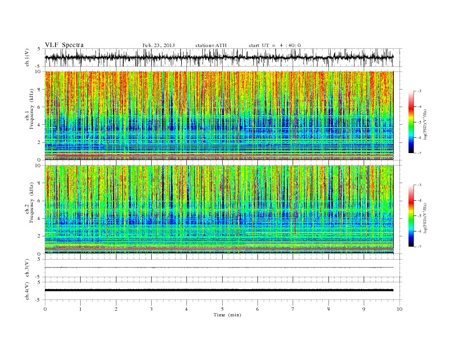The height and width of the screenshot is (347, 450).
Task: Click the ch.2 spectrogram color scale bar
Action: pos(411,216)
